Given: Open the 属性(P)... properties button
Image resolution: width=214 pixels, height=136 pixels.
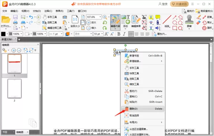Looking at the screenshot, I should click(x=159, y=34).
